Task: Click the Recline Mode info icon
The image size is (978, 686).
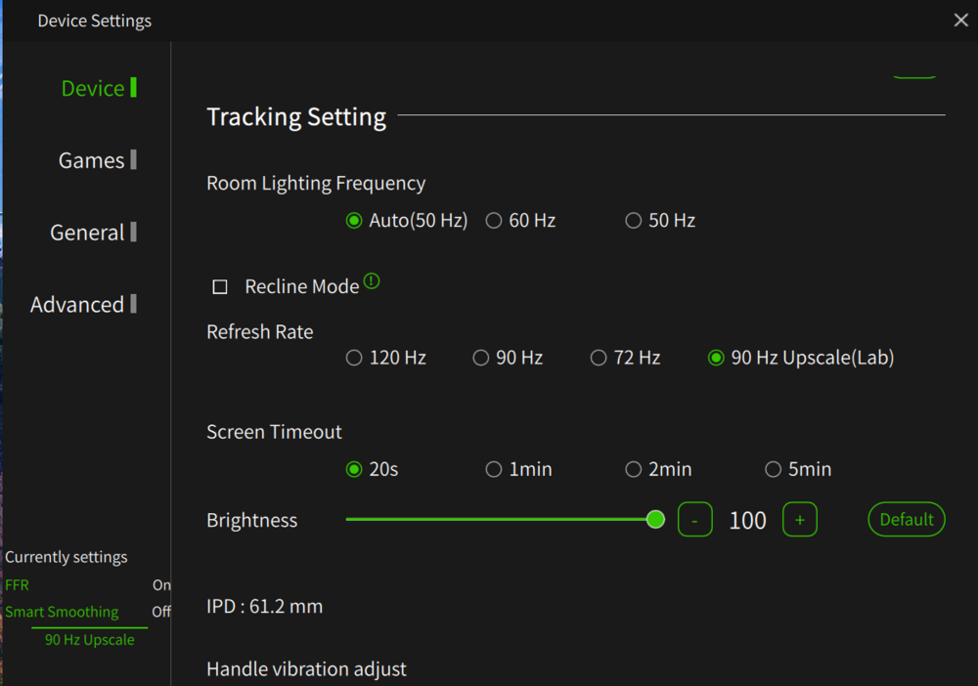Action: pos(372,282)
